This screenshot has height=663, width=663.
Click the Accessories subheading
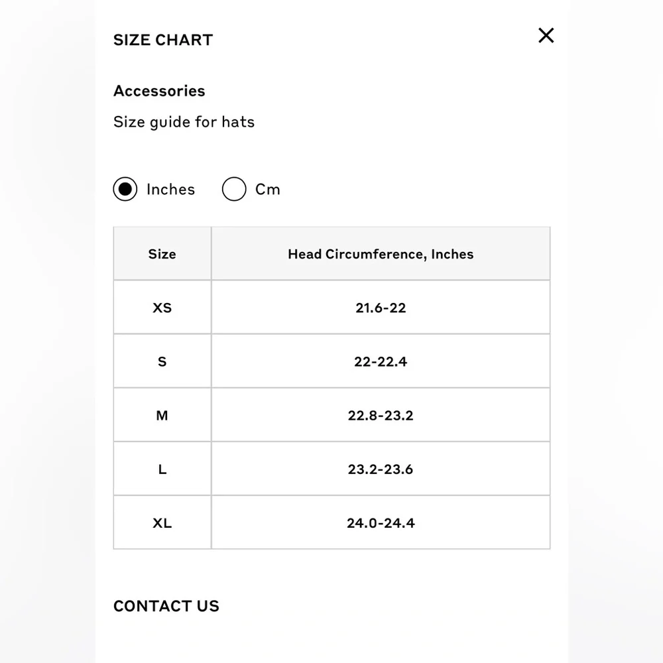click(159, 91)
